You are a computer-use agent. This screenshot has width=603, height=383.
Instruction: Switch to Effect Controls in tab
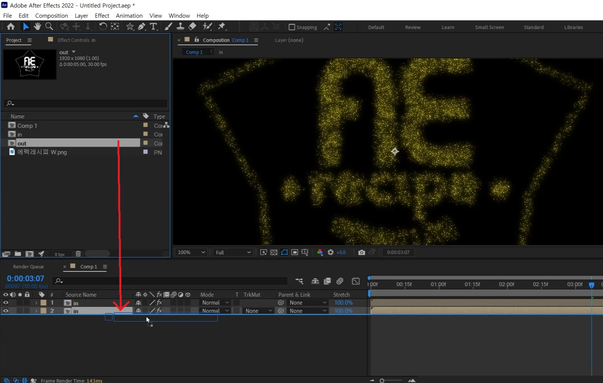pyautogui.click(x=77, y=40)
